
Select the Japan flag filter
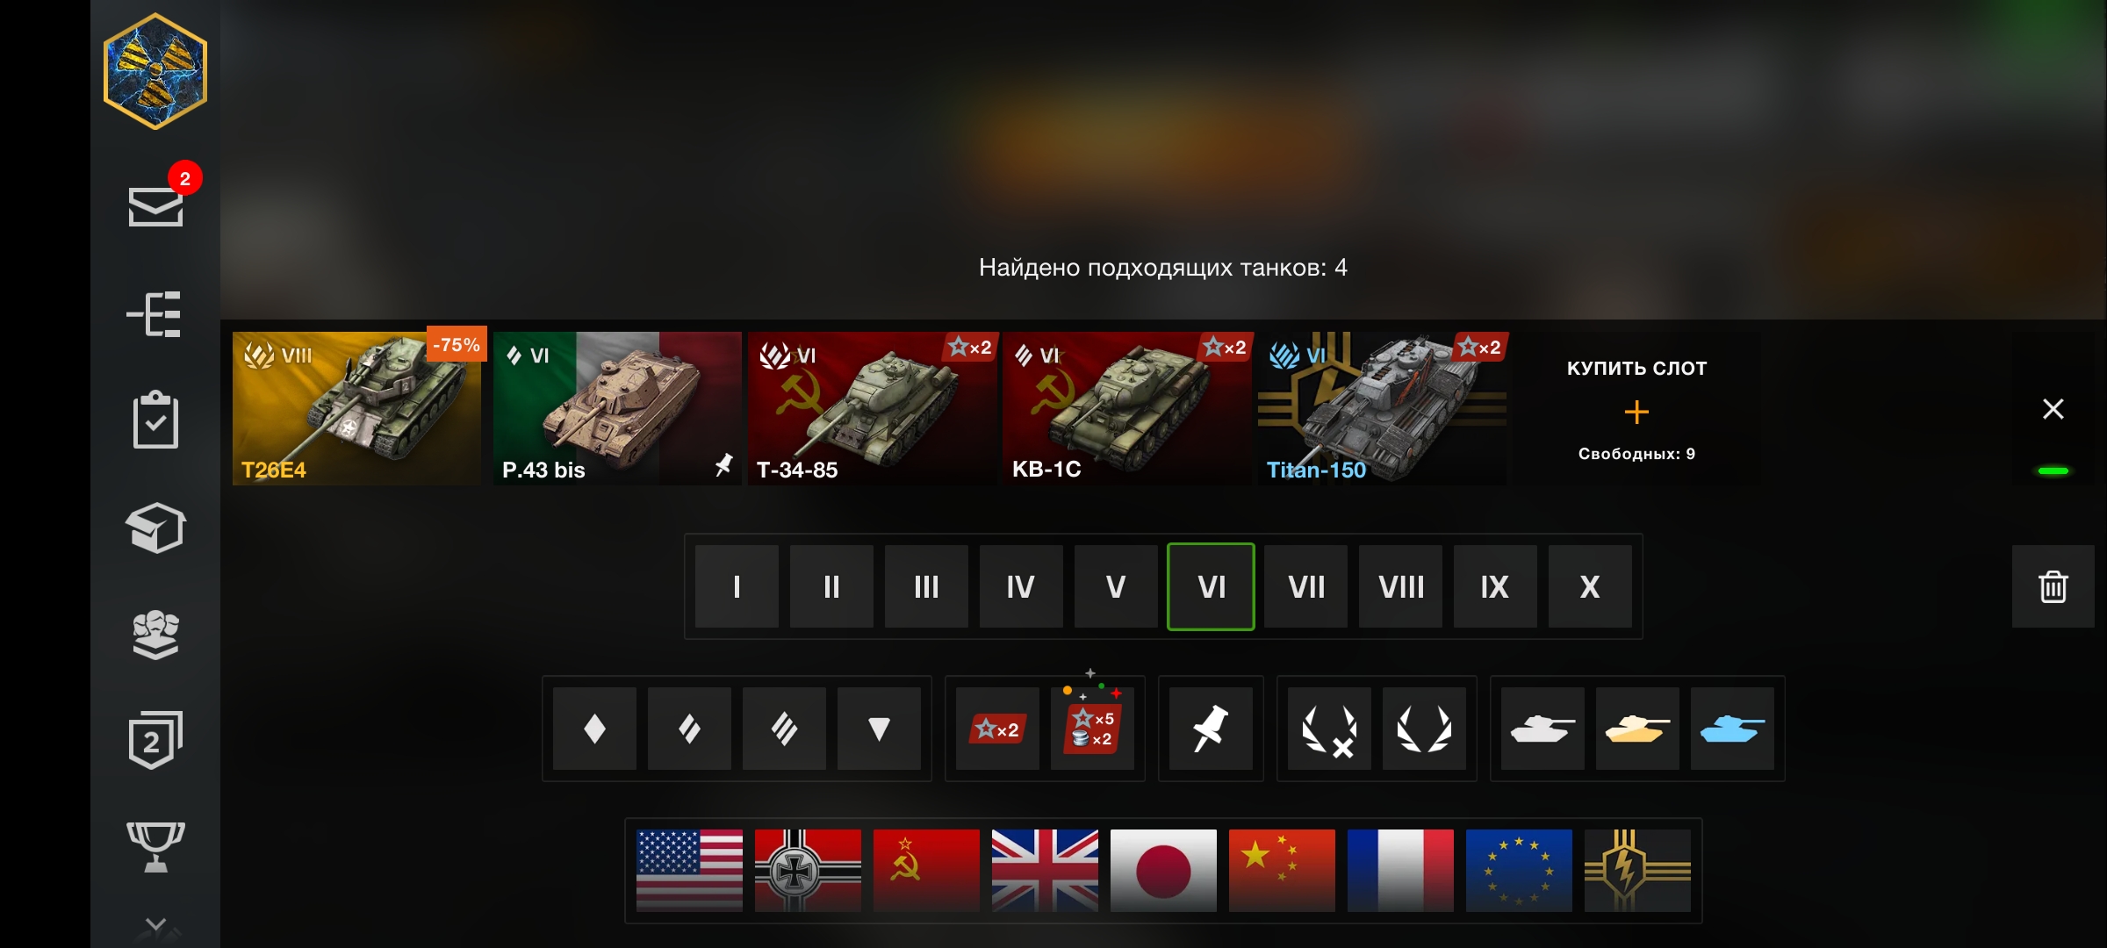(x=1163, y=870)
